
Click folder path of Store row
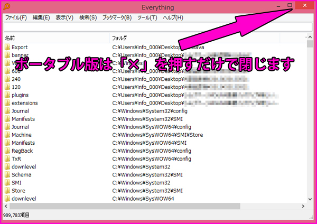click(147, 191)
